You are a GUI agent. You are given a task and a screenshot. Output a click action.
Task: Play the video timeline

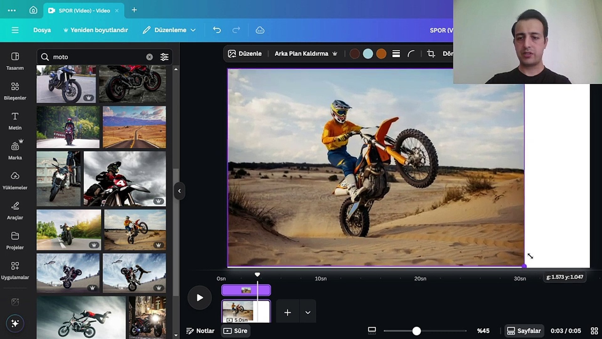click(199, 298)
